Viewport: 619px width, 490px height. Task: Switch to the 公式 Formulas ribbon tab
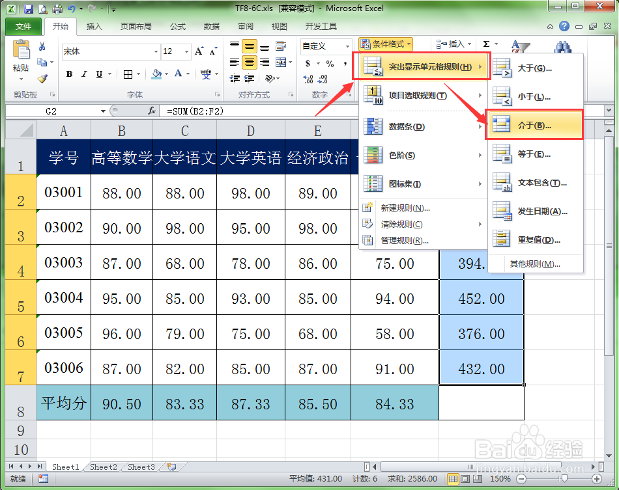click(x=178, y=27)
